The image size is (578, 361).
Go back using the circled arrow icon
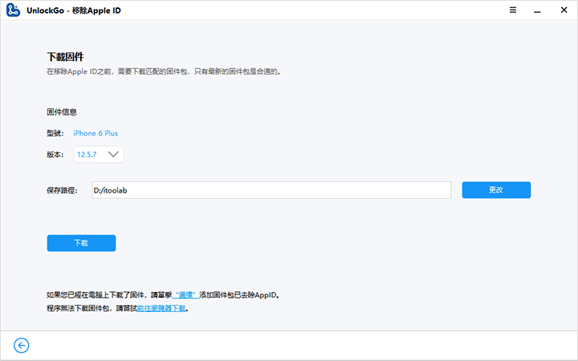(22, 345)
